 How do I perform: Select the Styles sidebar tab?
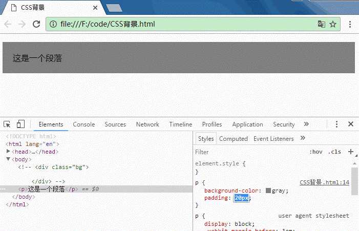[206, 139]
